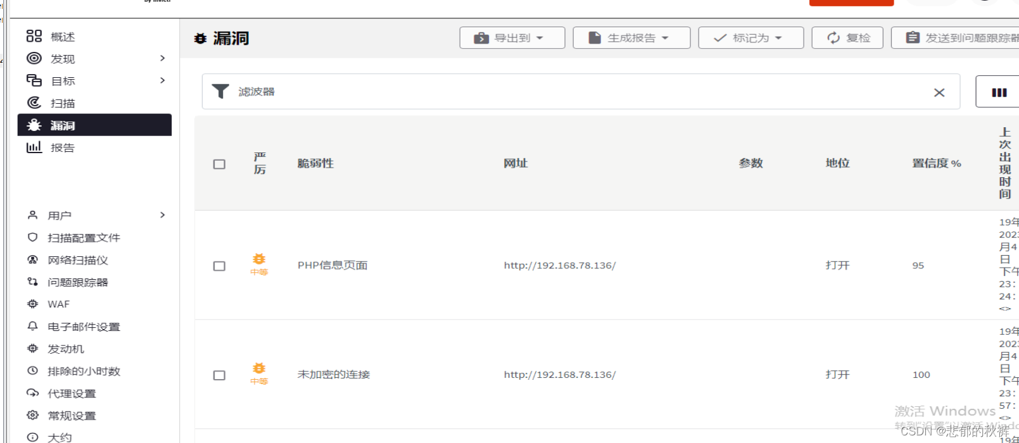Toggle the select-all checkbox in table header
Image resolution: width=1019 pixels, height=443 pixels.
tap(219, 164)
